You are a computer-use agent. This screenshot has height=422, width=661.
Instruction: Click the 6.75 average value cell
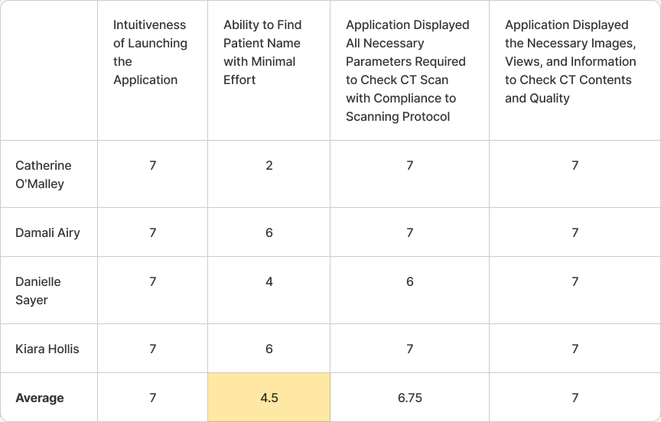pyautogui.click(x=410, y=397)
